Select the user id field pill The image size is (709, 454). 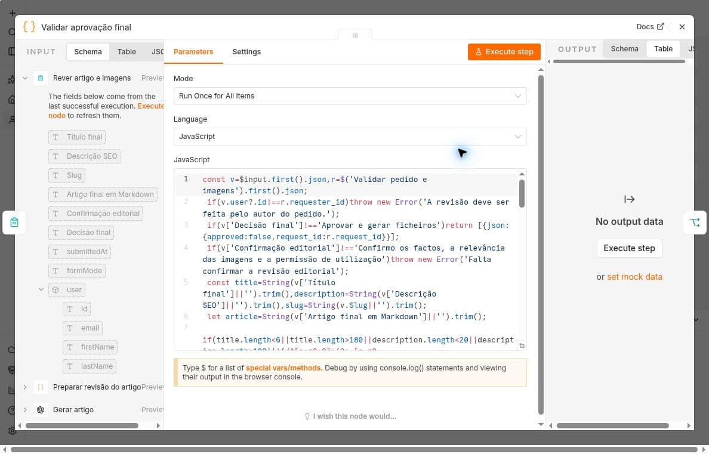pyautogui.click(x=76, y=309)
